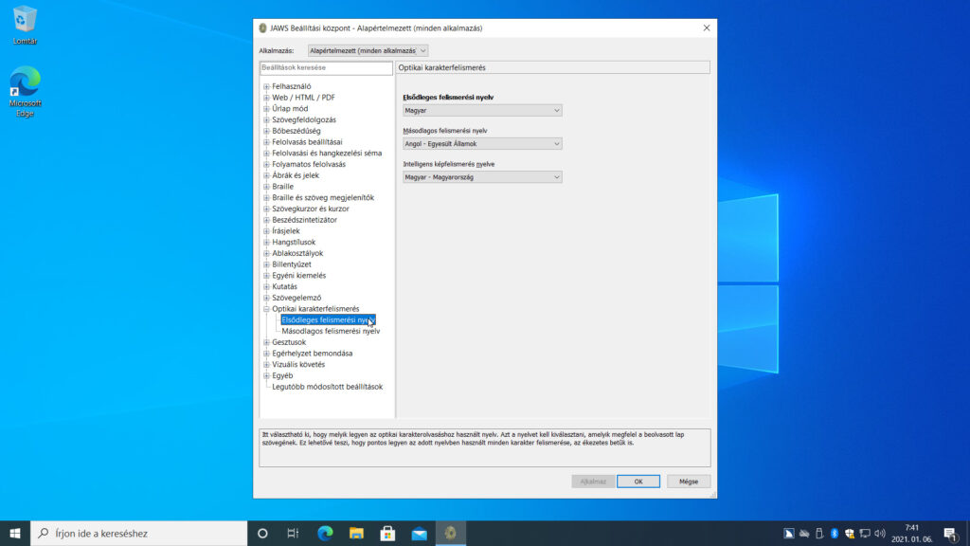Open the notification center icon
Viewport: 970px width, 546px height.
pos(951,533)
